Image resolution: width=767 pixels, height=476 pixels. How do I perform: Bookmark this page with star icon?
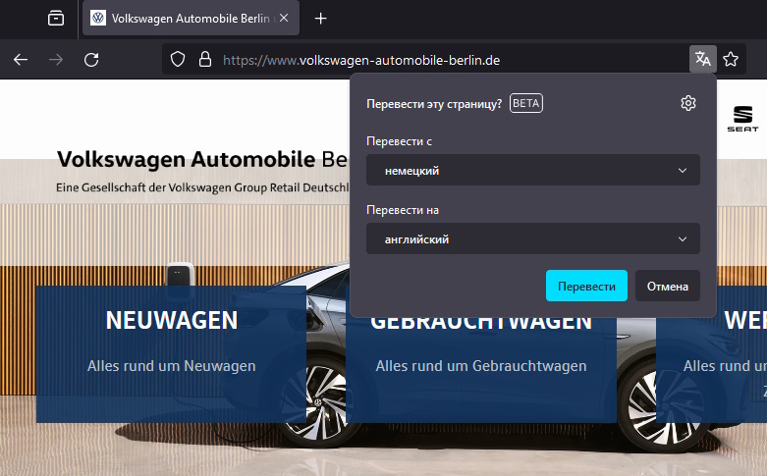[x=731, y=59]
